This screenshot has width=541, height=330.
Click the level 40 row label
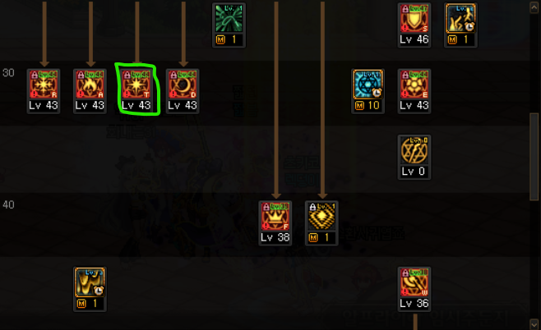click(8, 204)
